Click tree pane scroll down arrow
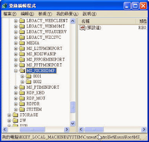Image resolution: width=149 pixels, height=142 pixels. pos(73,123)
